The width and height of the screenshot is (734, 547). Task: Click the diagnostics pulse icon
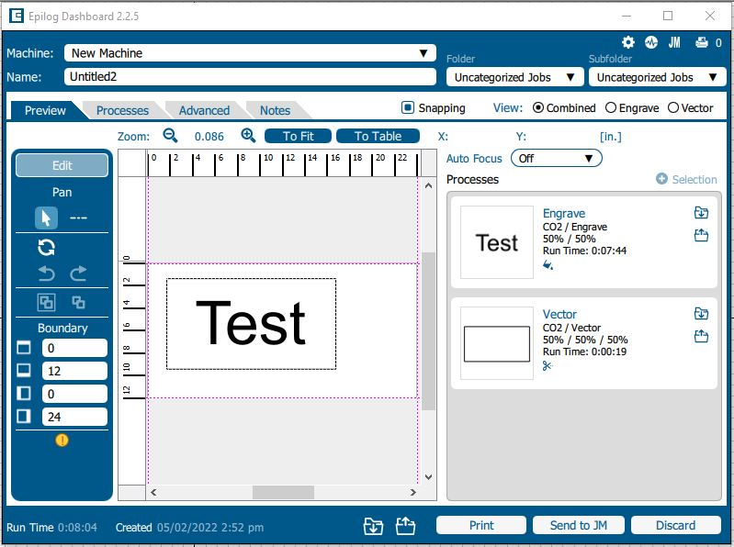click(x=651, y=42)
